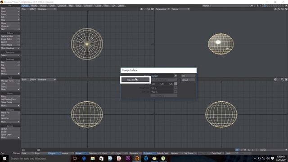Open Adobe Premiere from the taskbar

(128, 158)
